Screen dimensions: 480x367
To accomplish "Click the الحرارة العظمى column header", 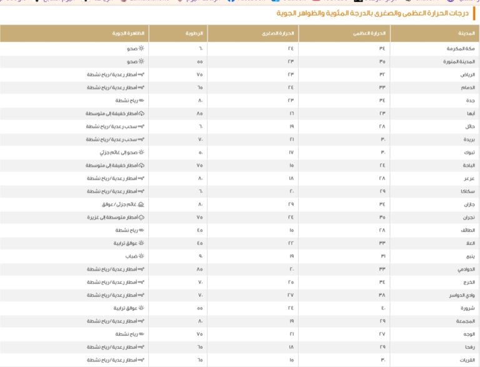I will pos(344,33).
